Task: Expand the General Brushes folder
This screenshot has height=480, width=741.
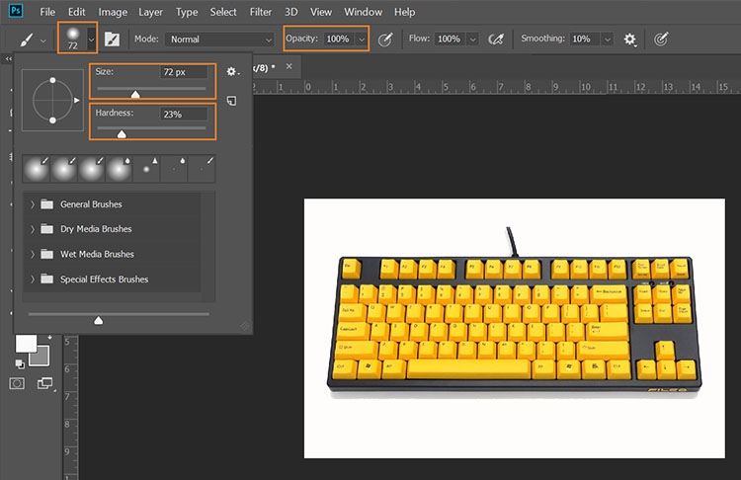Action: click(33, 204)
